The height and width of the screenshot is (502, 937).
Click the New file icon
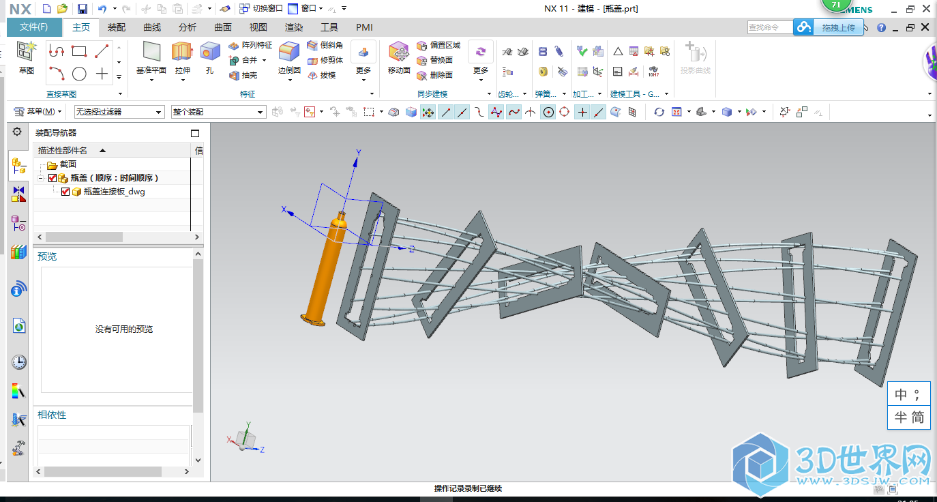click(46, 9)
